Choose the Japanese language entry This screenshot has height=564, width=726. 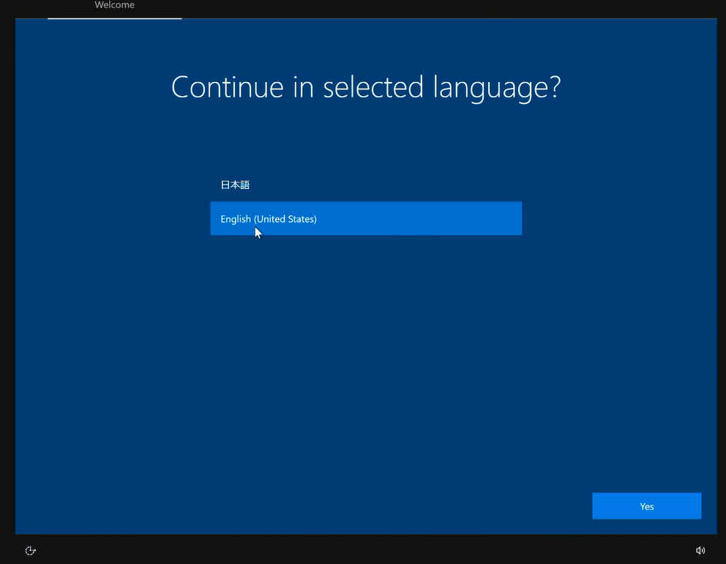tap(236, 185)
